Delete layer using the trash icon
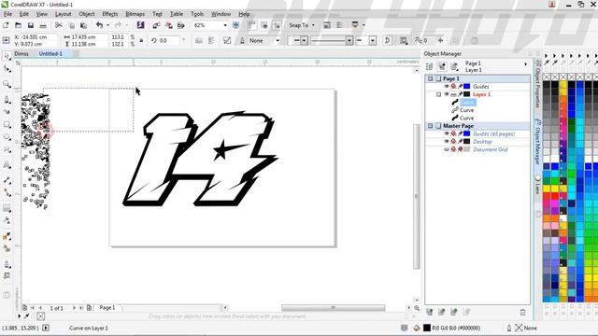Image resolution: width=598 pixels, height=336 pixels. (523, 313)
